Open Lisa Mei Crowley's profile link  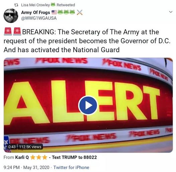(x=35, y=5)
